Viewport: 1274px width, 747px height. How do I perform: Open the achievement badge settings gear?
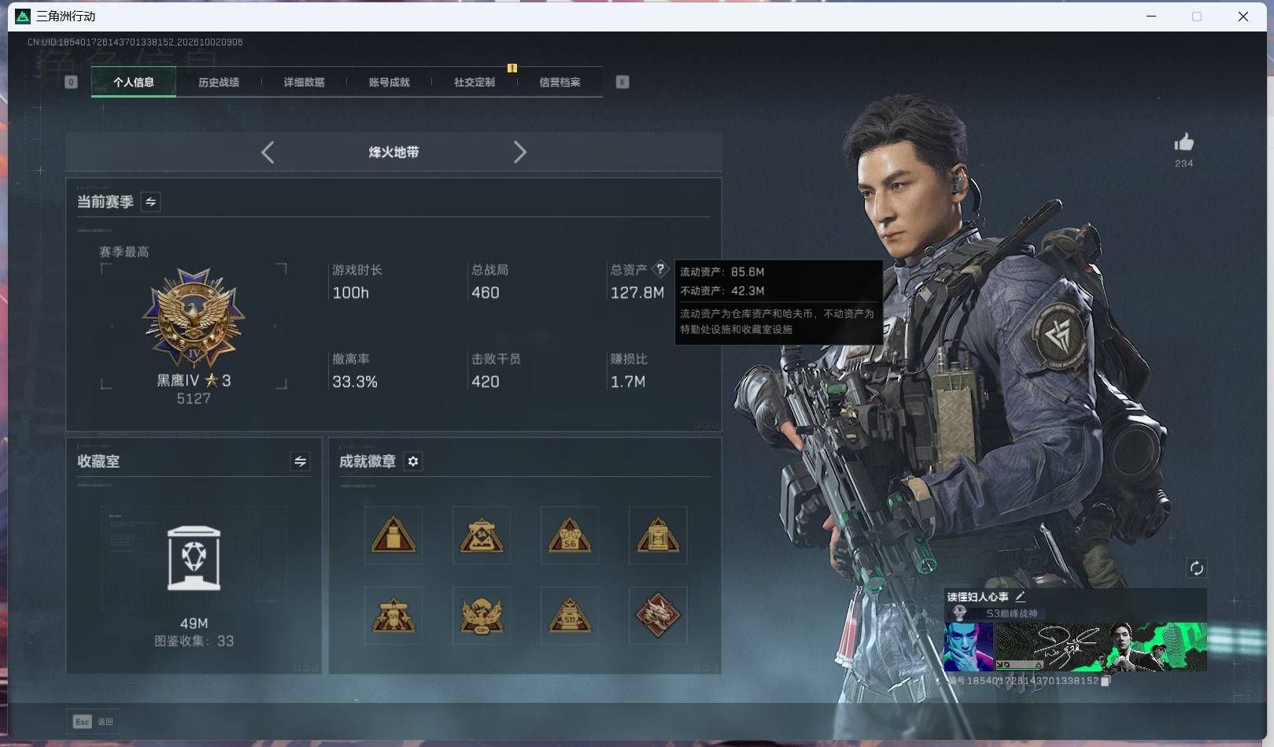tap(413, 461)
